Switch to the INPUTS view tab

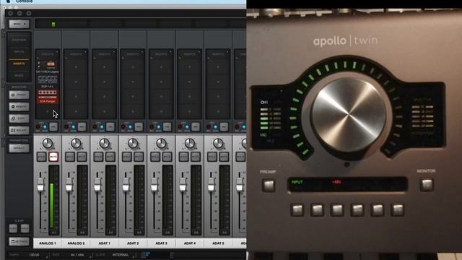19,52
